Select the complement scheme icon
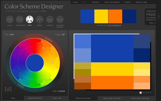 point(20,20)
